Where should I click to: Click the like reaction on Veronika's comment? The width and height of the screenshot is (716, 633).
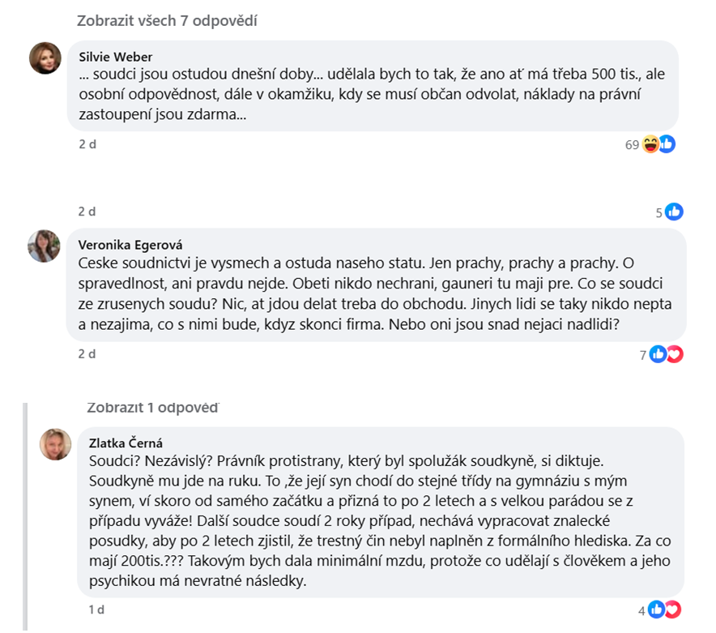(x=658, y=353)
